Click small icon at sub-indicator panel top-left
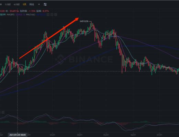 coord(3,112)
